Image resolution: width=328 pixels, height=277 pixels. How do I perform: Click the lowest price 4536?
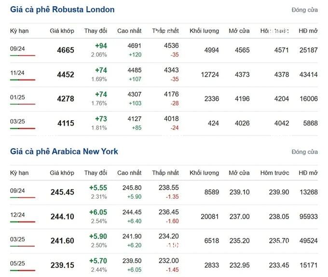coord(171,46)
